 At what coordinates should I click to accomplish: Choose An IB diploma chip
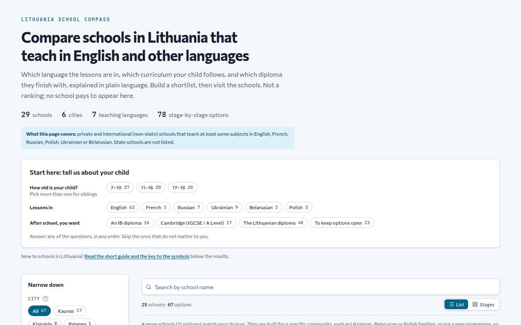130,223
